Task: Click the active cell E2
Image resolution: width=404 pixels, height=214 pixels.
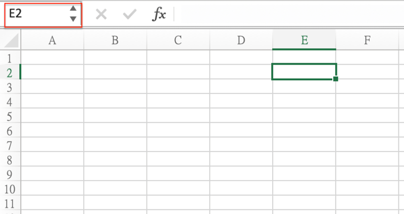Action: click(x=304, y=72)
